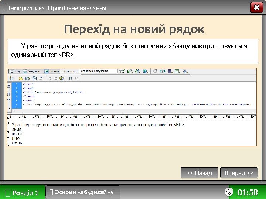
Task: Click the Collapse selection coding icon
Action: click(9, 101)
